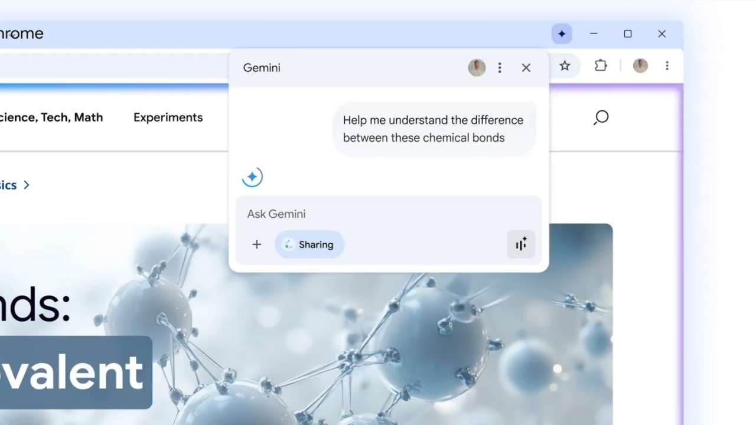Switch profiles via the Chrome avatar icon
This screenshot has height=425, width=756.
[640, 66]
